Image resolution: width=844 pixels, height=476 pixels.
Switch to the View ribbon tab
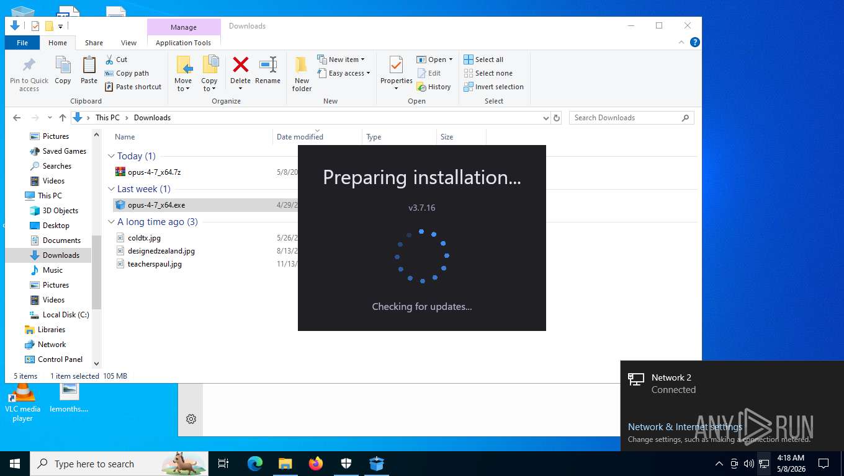(128, 43)
